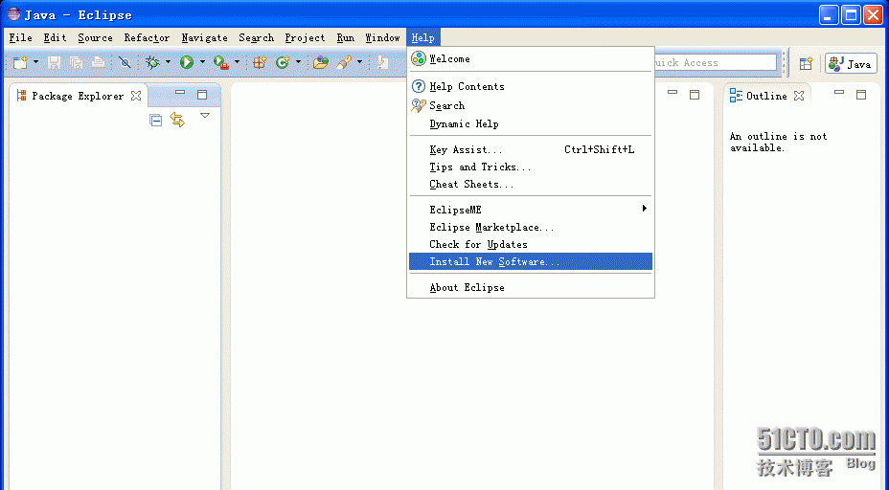Open the Debug dropdown arrow
889x490 pixels.
point(168,62)
